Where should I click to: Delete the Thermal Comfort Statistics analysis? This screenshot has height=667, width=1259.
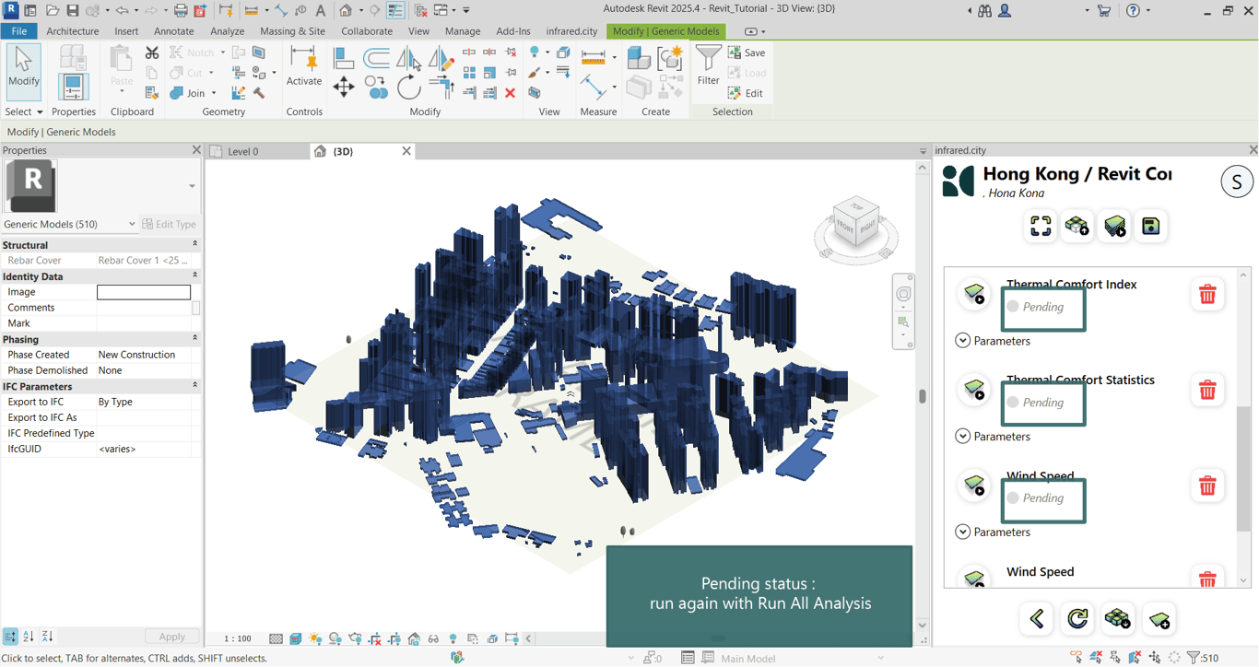(x=1207, y=391)
